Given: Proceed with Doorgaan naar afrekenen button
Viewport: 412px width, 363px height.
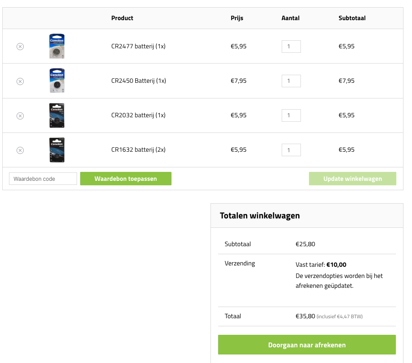Looking at the screenshot, I should (307, 345).
